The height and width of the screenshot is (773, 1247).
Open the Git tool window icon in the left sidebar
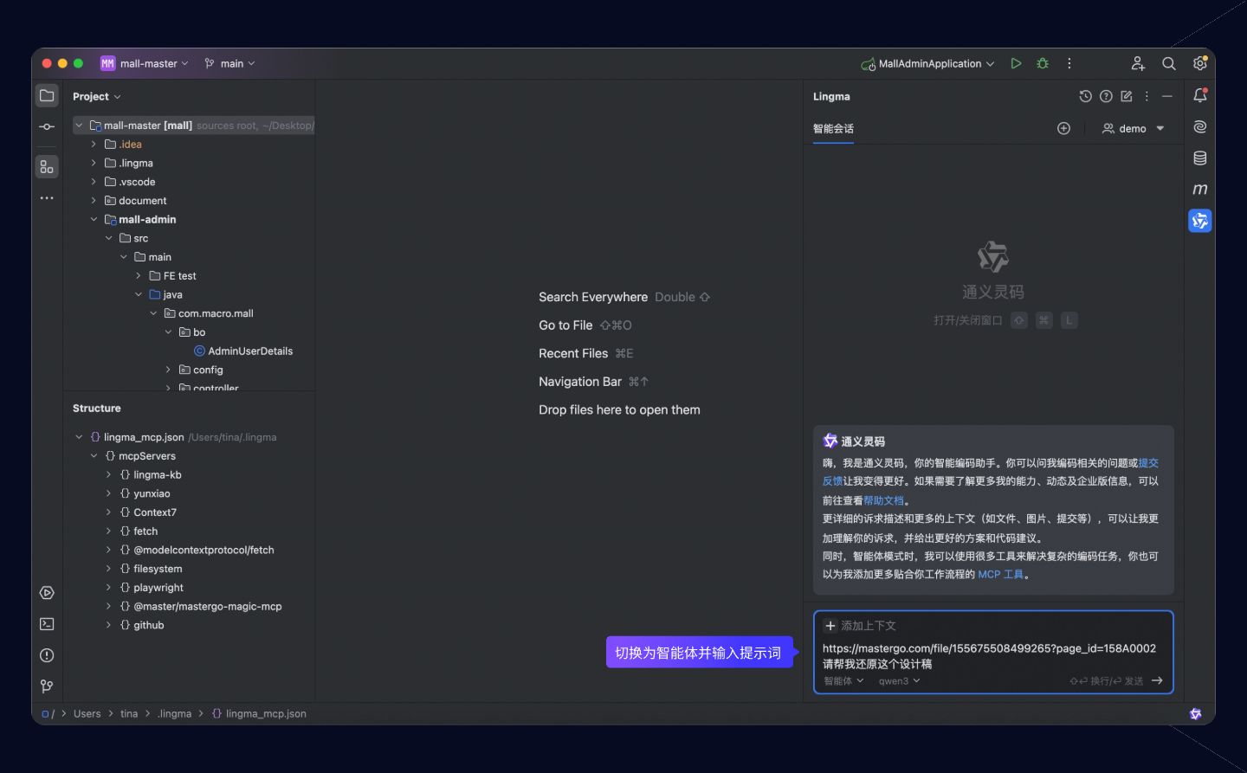point(47,686)
